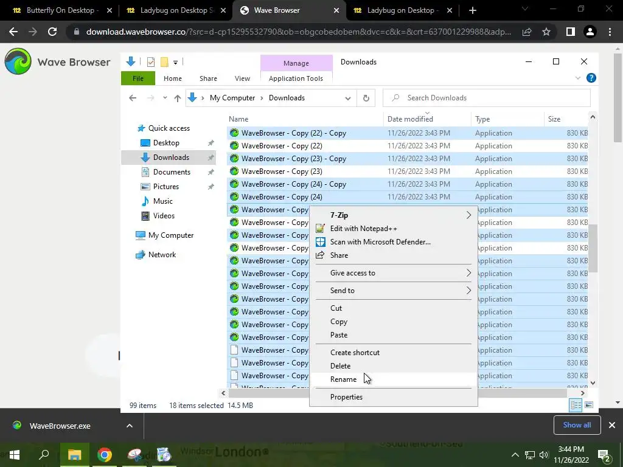
Task: Open Explorer help
Action: (591, 78)
